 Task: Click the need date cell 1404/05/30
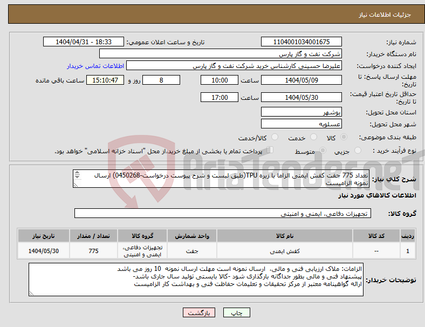click(x=43, y=251)
